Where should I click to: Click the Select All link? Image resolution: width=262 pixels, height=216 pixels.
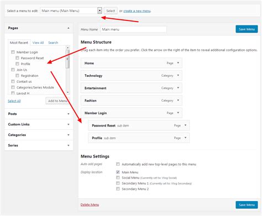[14, 101]
